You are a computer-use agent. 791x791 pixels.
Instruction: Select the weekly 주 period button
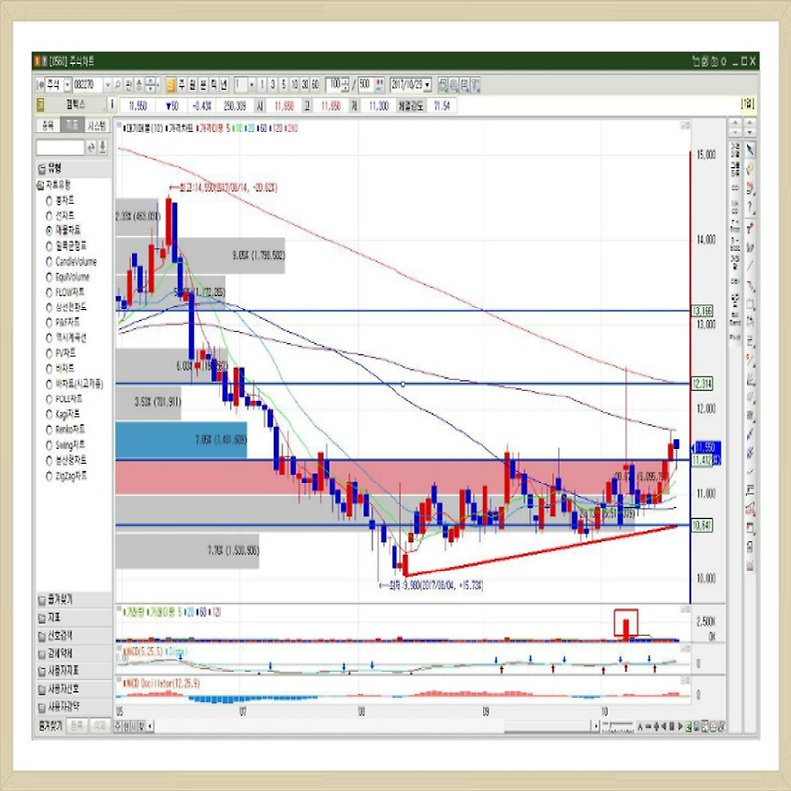182,85
